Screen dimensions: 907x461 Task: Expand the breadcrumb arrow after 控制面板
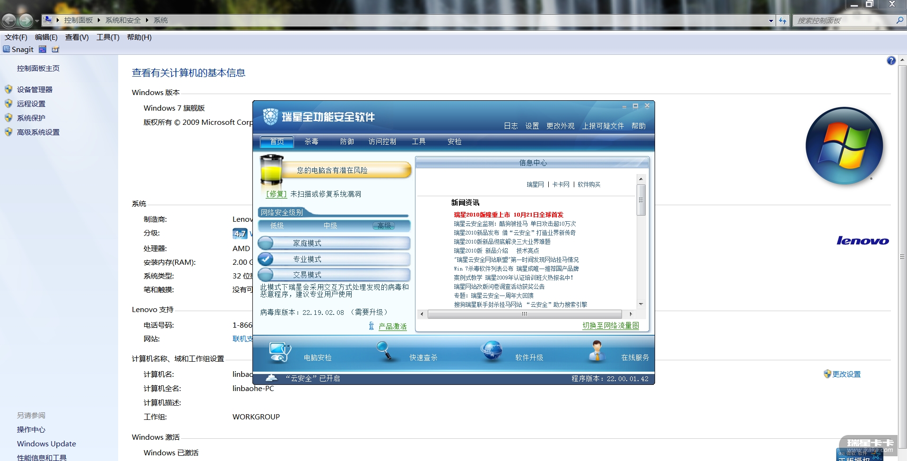99,20
